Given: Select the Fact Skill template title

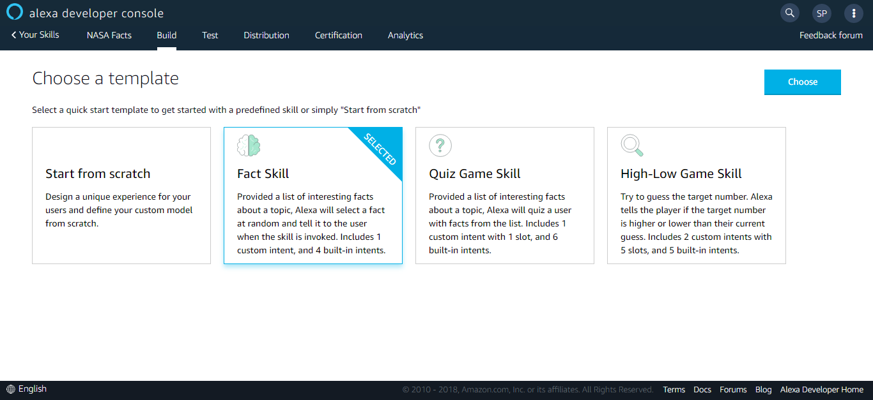Looking at the screenshot, I should click(263, 174).
